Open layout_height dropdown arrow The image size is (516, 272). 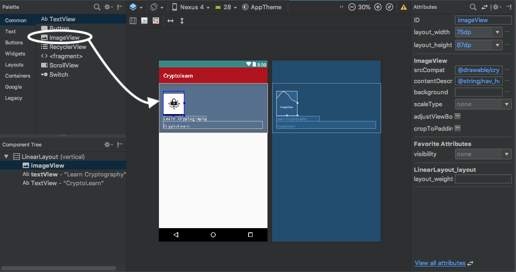(x=497, y=45)
